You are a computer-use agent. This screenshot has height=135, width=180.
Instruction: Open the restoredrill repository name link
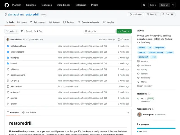[32, 14]
